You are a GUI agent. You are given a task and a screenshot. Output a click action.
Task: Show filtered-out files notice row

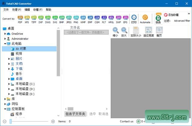point(86,32)
